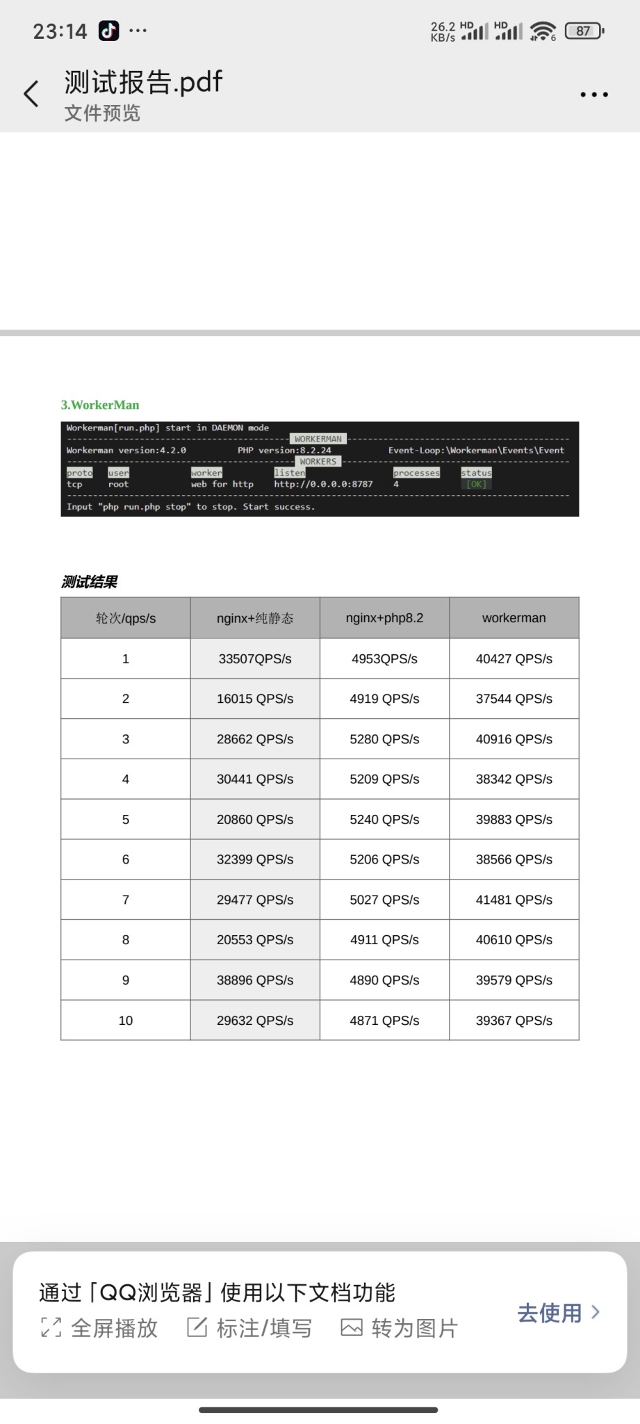The width and height of the screenshot is (640, 1424).
Task: Tap the 40916 QPS/s cell
Action: (514, 739)
